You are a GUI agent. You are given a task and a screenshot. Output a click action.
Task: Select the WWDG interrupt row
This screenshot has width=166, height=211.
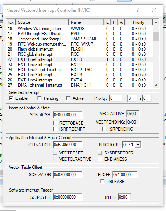click(x=80, y=29)
